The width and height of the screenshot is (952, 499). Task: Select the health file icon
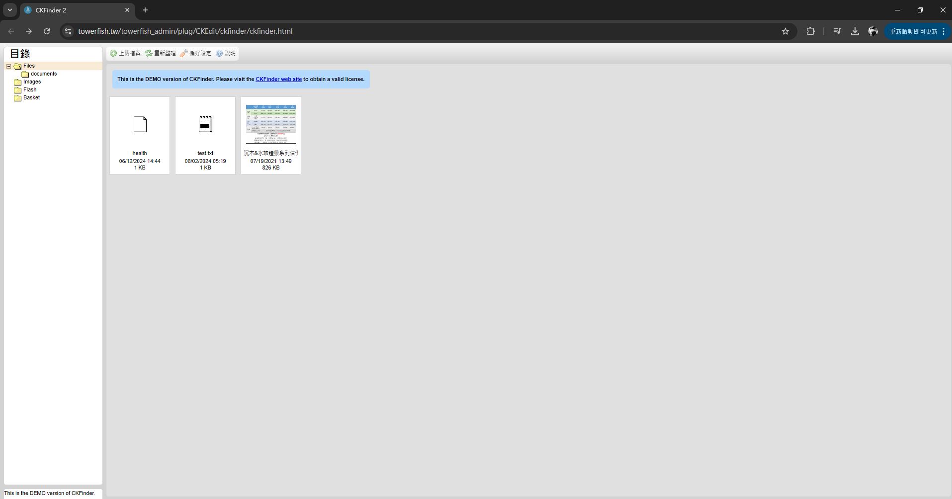coord(140,124)
